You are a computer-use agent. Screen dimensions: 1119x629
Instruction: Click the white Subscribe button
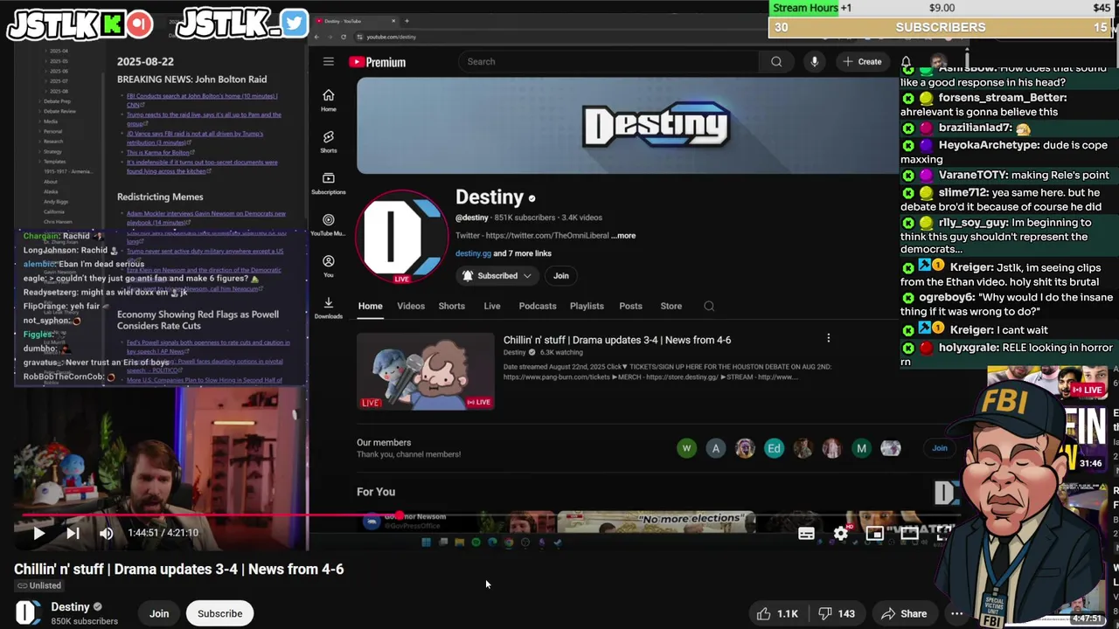219,613
